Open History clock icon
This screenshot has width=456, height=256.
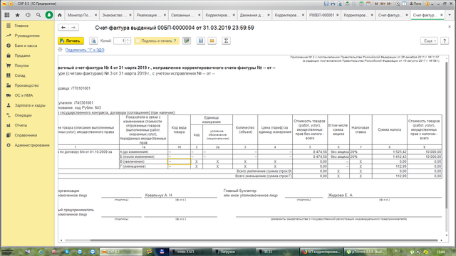(x=28, y=15)
